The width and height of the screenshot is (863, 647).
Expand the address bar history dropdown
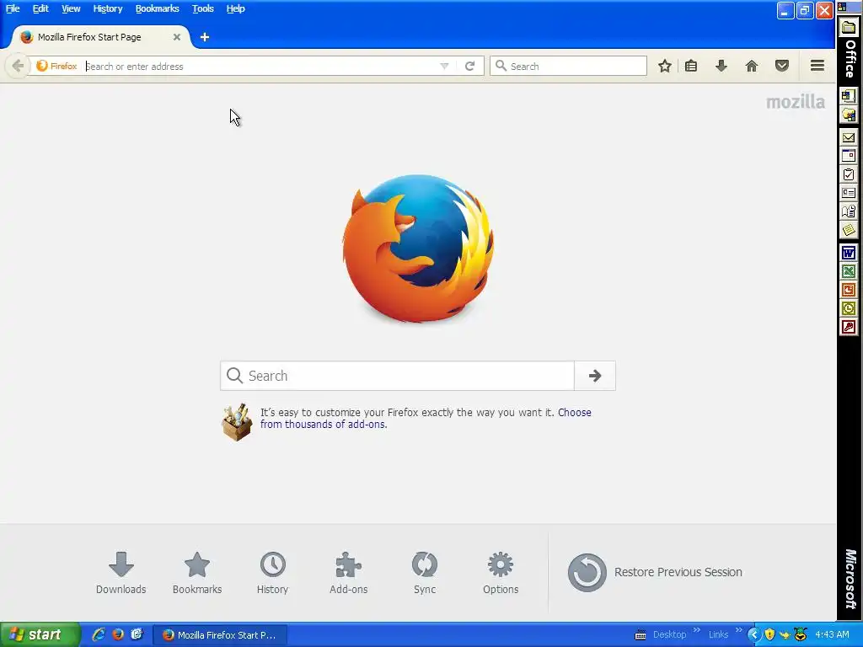tap(444, 66)
